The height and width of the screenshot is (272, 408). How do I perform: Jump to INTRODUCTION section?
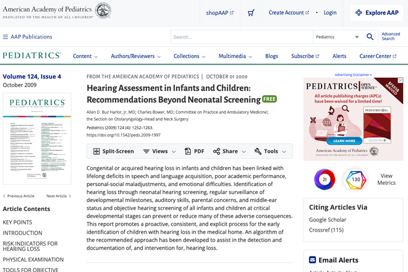(22, 233)
